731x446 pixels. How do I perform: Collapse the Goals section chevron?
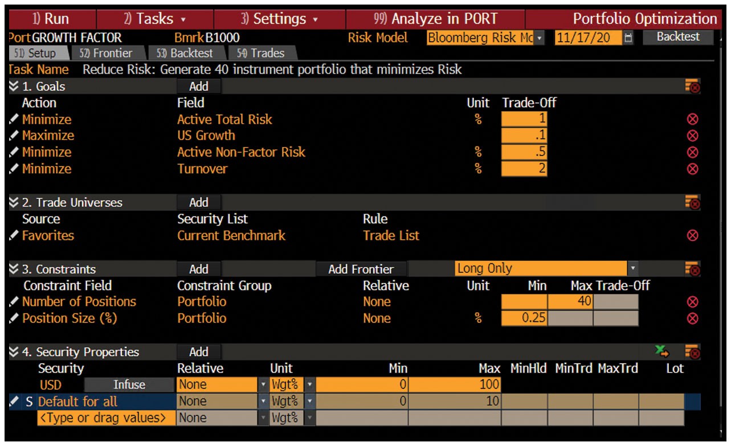point(13,86)
